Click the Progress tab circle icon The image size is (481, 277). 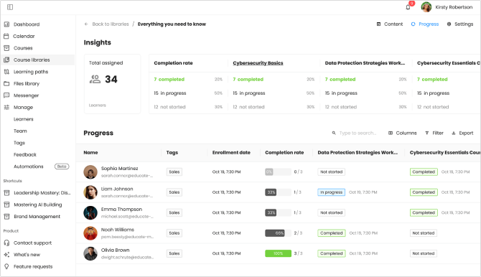click(414, 24)
